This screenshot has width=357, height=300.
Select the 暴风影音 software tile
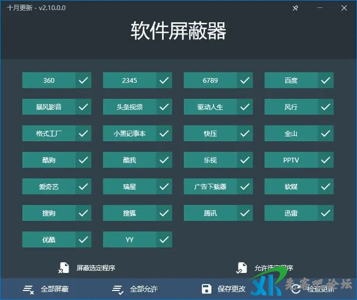(49, 107)
